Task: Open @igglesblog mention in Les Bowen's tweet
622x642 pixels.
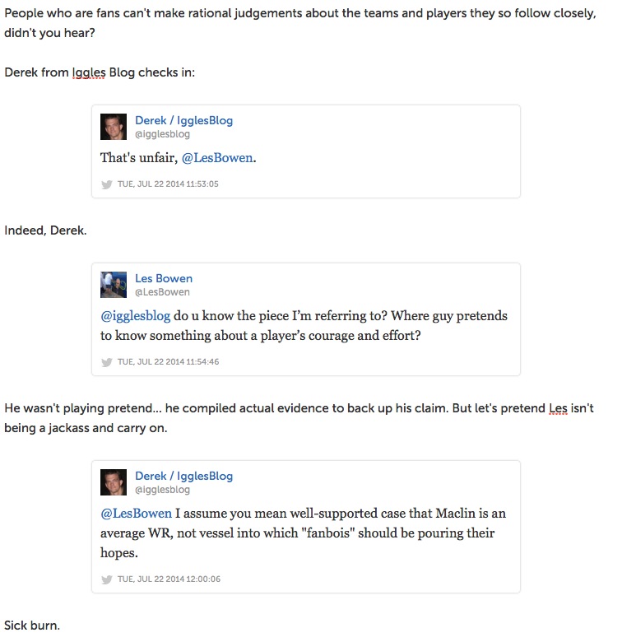Action: (136, 316)
